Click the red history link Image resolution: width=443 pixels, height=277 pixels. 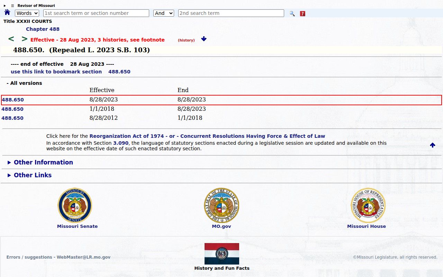tap(186, 40)
